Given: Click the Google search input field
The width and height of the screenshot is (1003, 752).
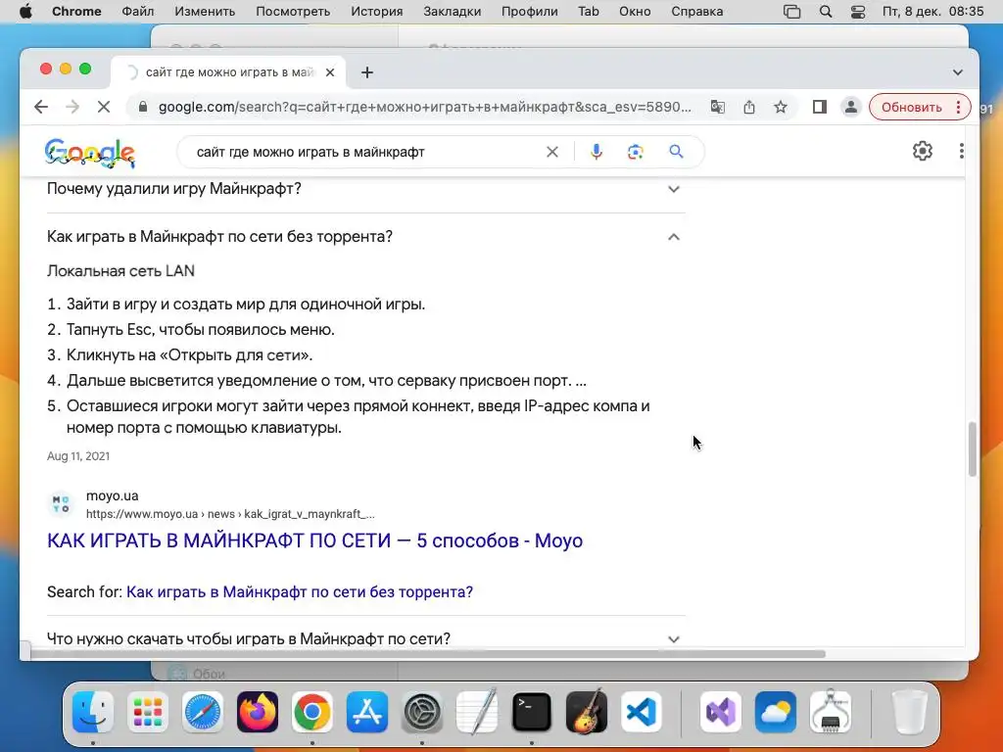Looking at the screenshot, I should coord(364,152).
